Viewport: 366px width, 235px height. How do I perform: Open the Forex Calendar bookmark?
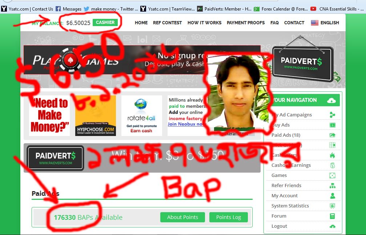click(x=281, y=9)
